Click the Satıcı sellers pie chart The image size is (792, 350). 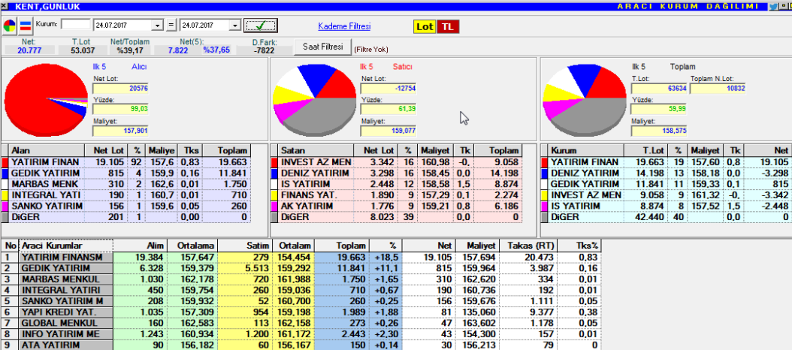click(x=315, y=99)
